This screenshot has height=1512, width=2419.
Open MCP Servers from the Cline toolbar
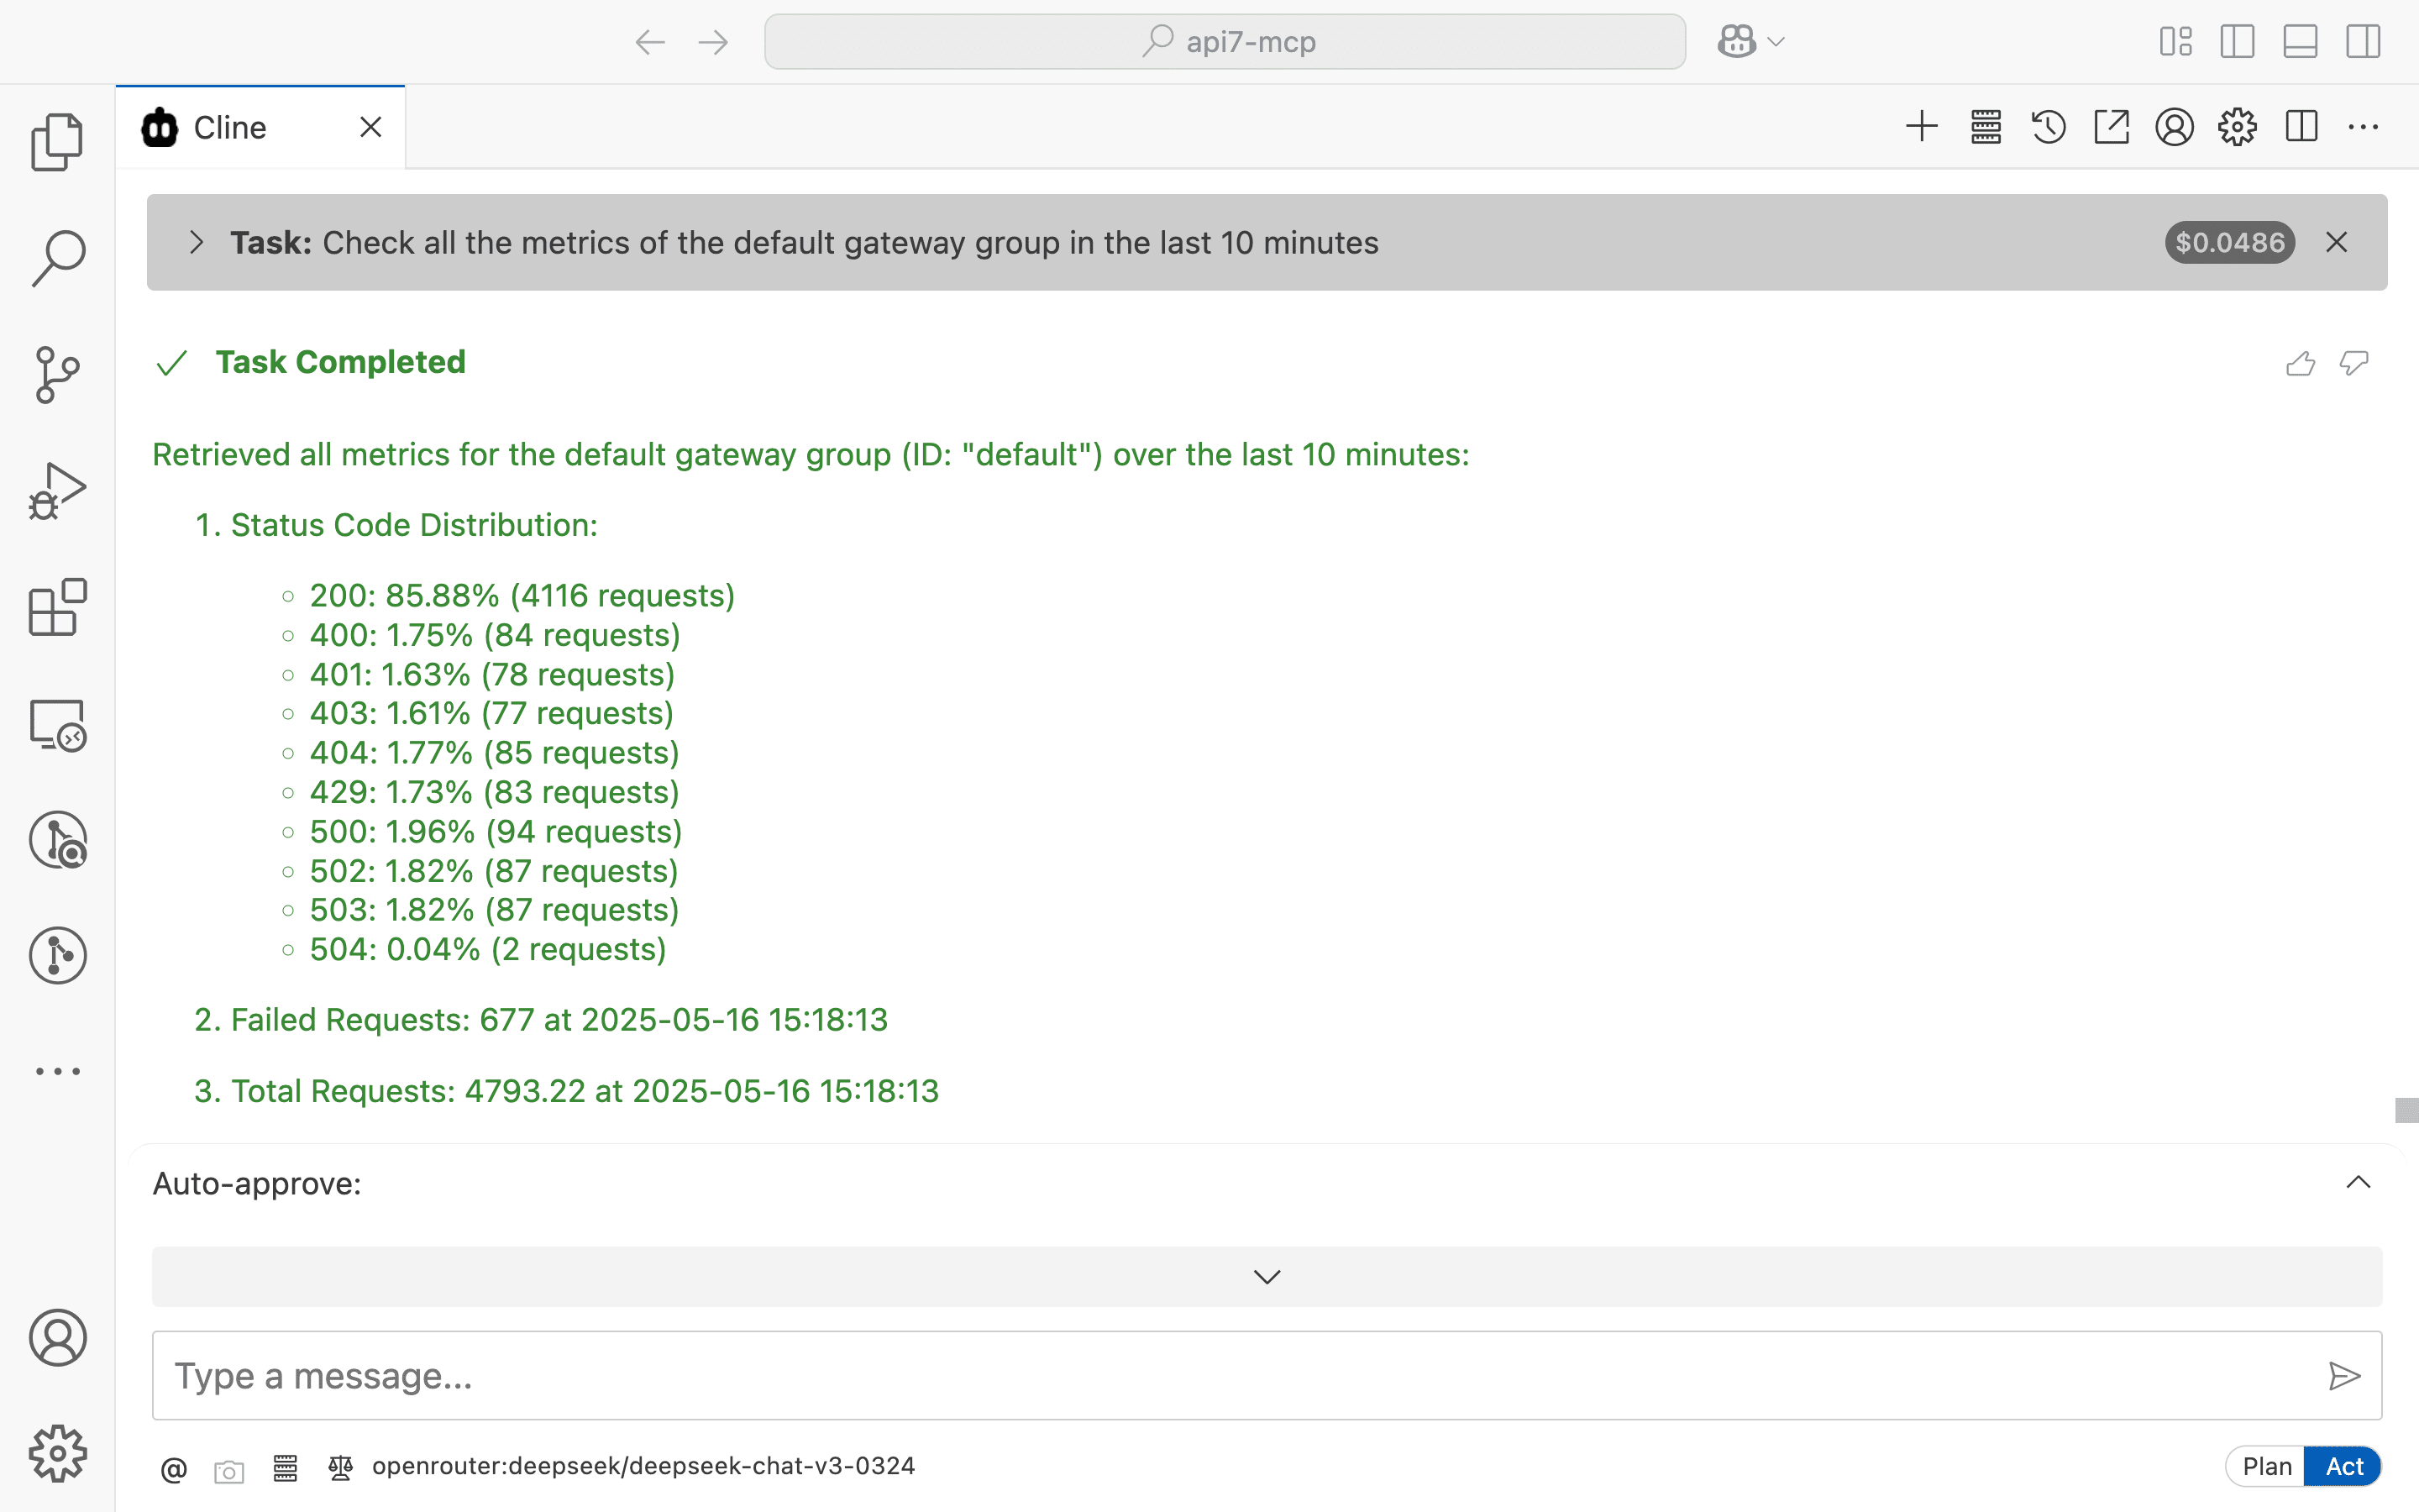click(x=1986, y=127)
